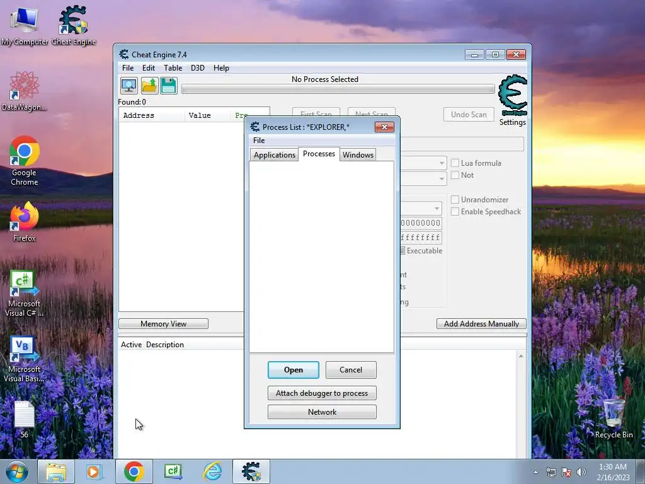Select Cheat Engine taskbar button
This screenshot has height=484, width=645.
[x=251, y=471]
